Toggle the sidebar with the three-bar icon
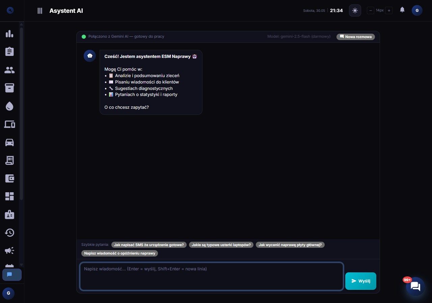This screenshot has width=432, height=303. pyautogui.click(x=40, y=11)
